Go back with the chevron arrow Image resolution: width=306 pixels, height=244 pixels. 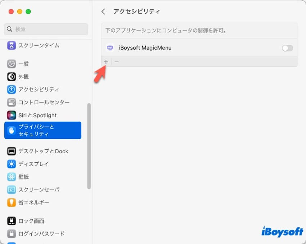(x=103, y=12)
